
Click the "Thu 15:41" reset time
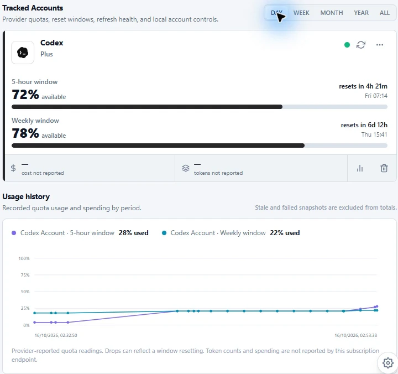[374, 134]
